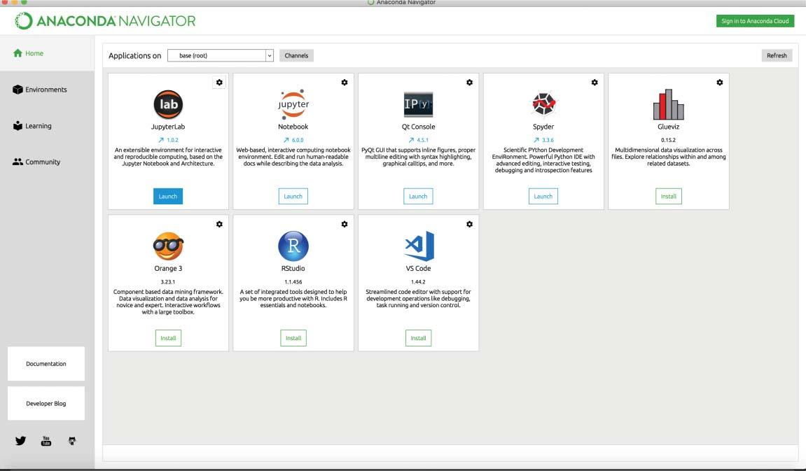Screen dimensions: 806x471
Task: Launch Spyder
Action: pos(543,196)
